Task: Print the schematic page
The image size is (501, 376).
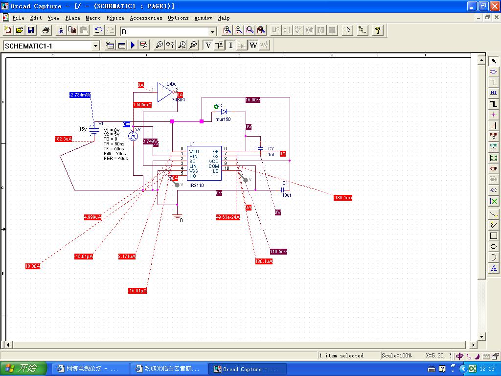Action: [x=46, y=30]
